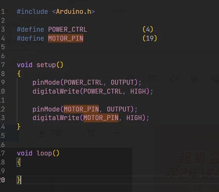
Task: Click POWER_CTRL inside the pinMode call
Action: tap(83, 82)
